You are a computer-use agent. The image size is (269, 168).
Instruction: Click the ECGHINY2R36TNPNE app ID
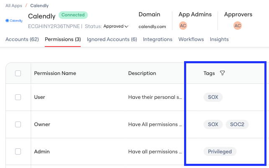click(54, 26)
